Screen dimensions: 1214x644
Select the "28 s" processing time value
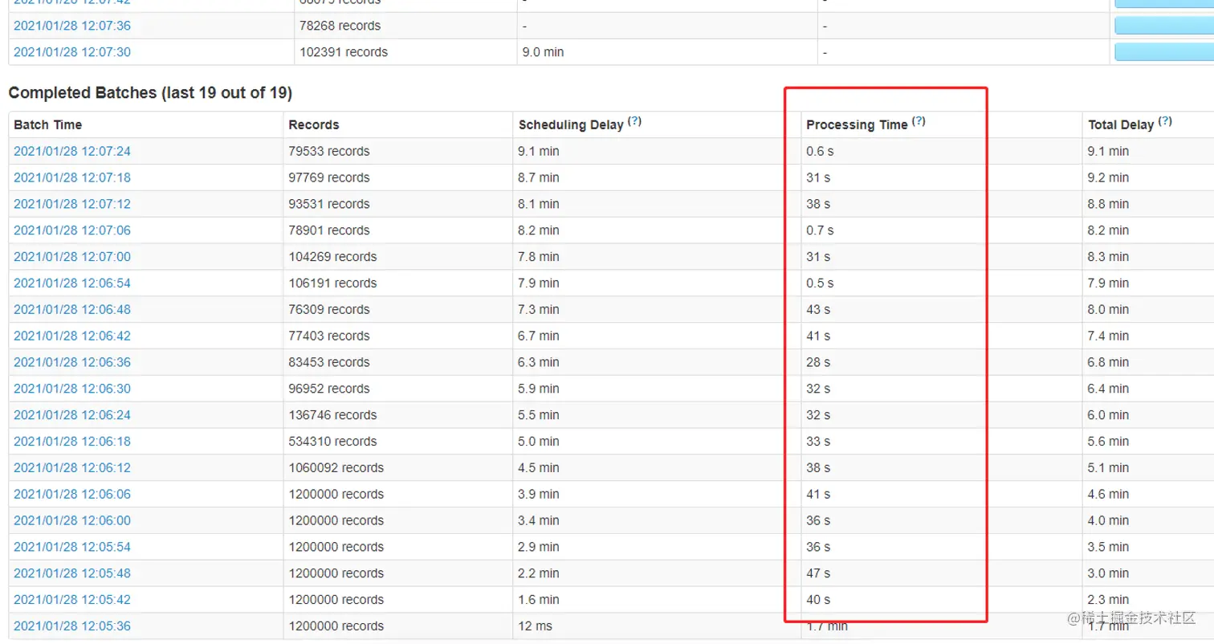pos(818,362)
